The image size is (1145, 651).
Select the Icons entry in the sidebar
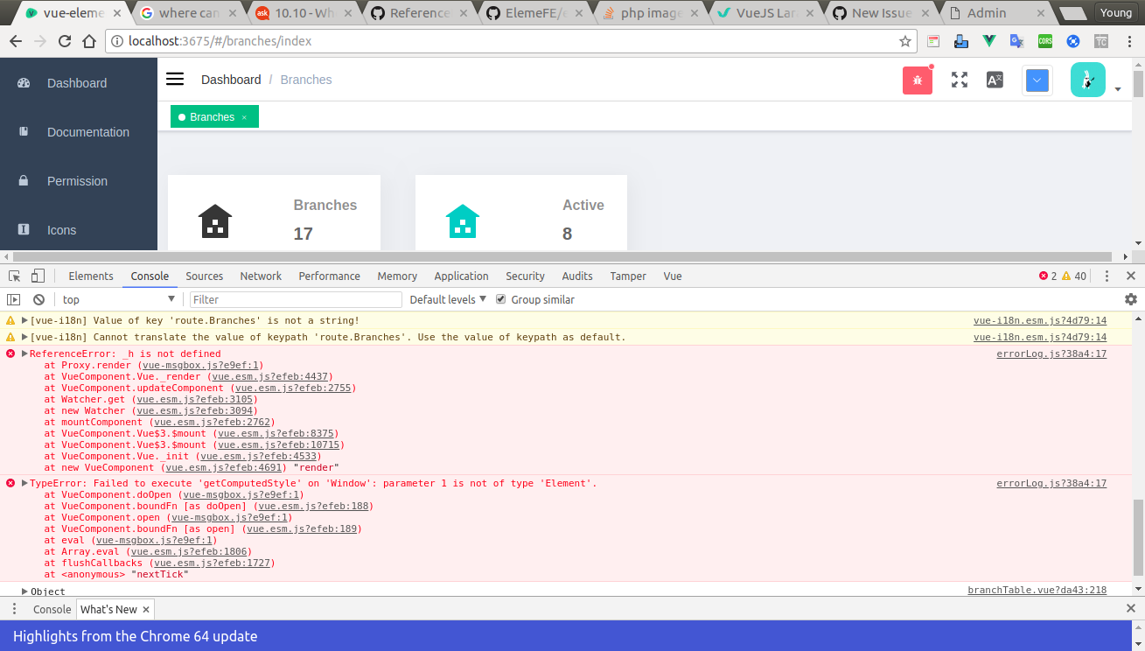click(x=61, y=229)
